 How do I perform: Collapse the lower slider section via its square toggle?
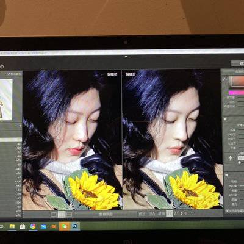[226, 175]
